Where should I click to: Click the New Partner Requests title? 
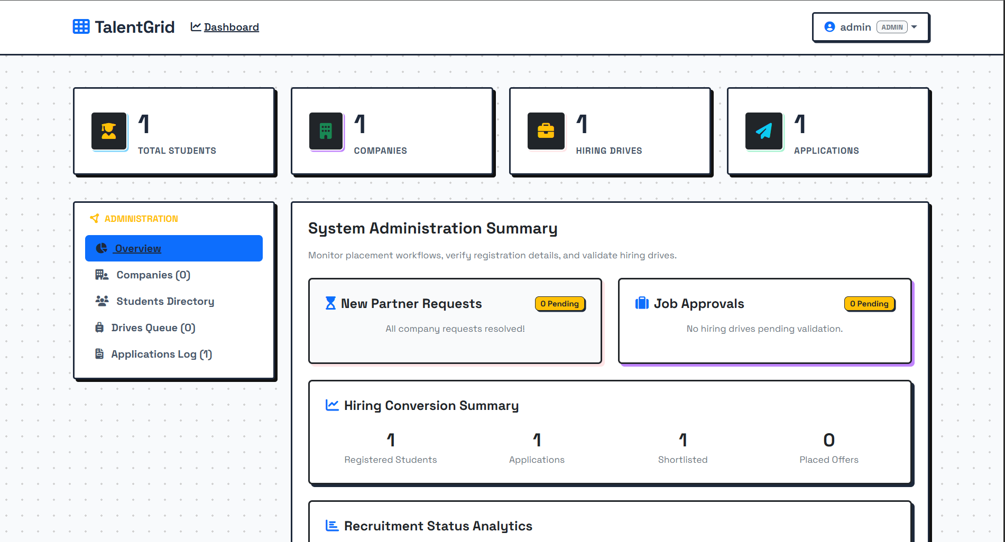[x=411, y=304]
